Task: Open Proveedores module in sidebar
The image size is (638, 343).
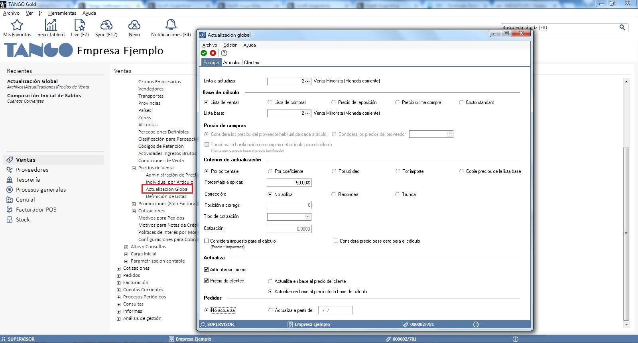Action: [x=32, y=170]
